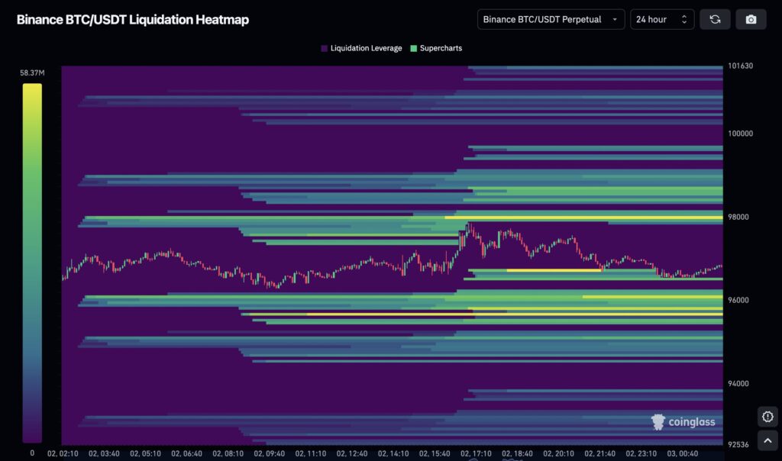Click the 92536 price axis label
The image size is (782, 461).
tap(738, 444)
